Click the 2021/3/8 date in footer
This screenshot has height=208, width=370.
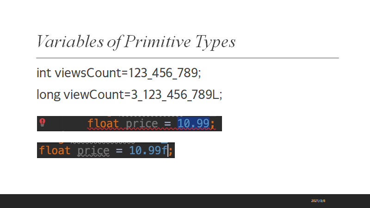(x=319, y=201)
